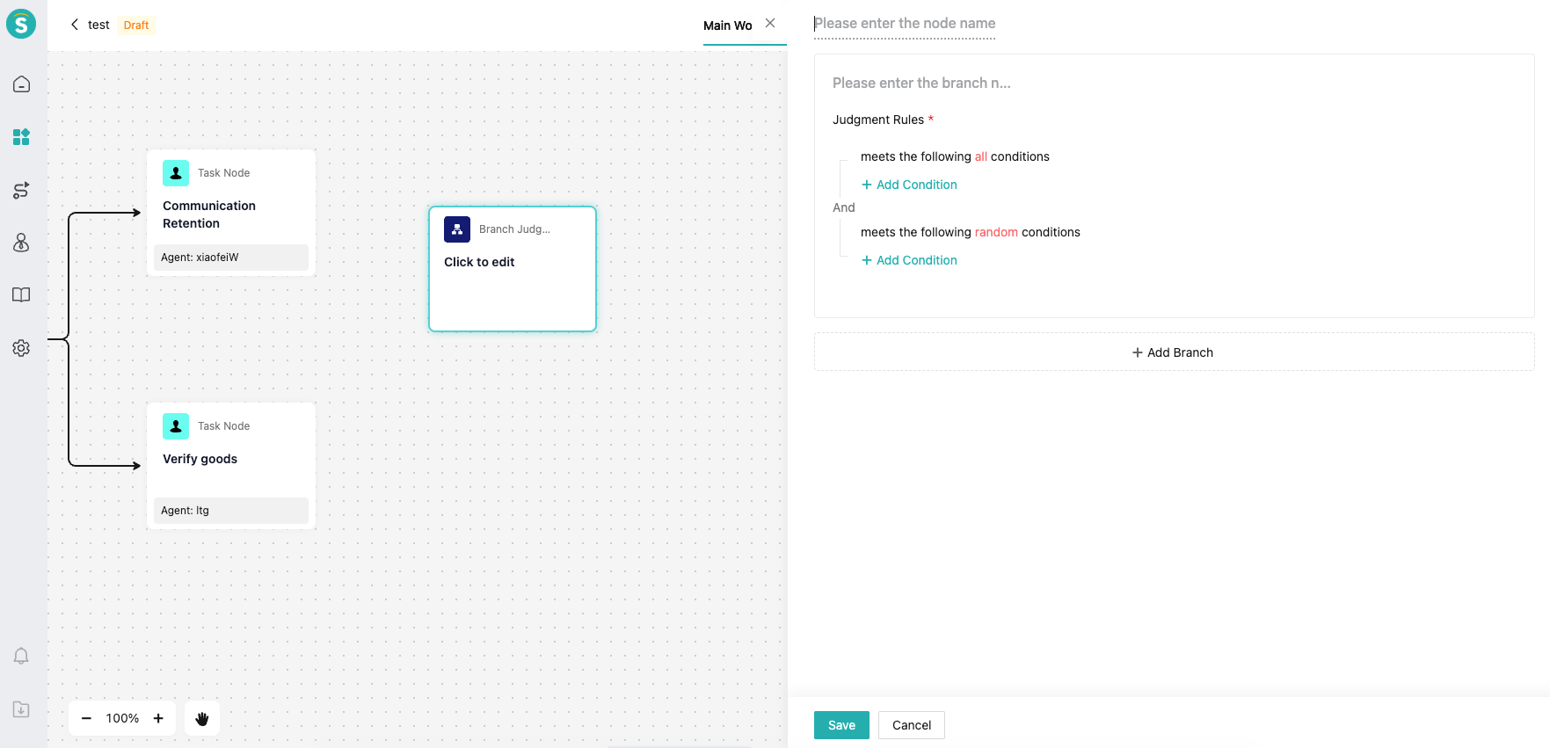
Task: Toggle the red 'random' condition mode
Action: pyautogui.click(x=996, y=232)
